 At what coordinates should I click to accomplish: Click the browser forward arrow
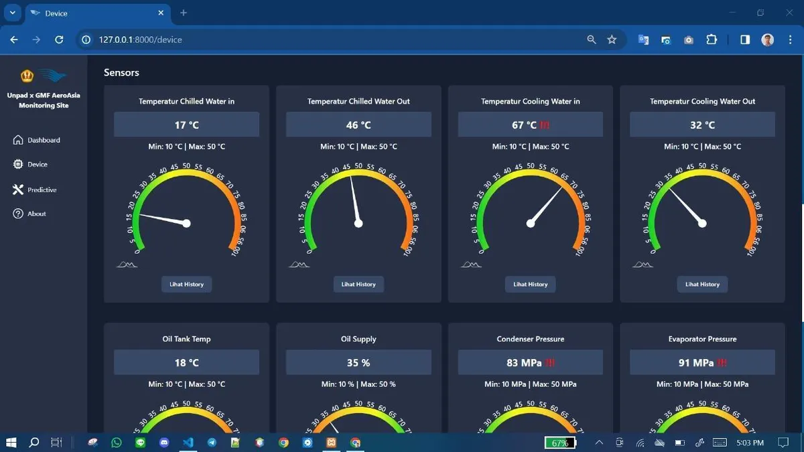[36, 40]
